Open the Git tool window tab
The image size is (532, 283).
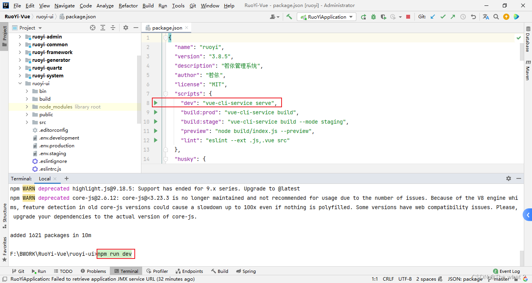(18, 271)
